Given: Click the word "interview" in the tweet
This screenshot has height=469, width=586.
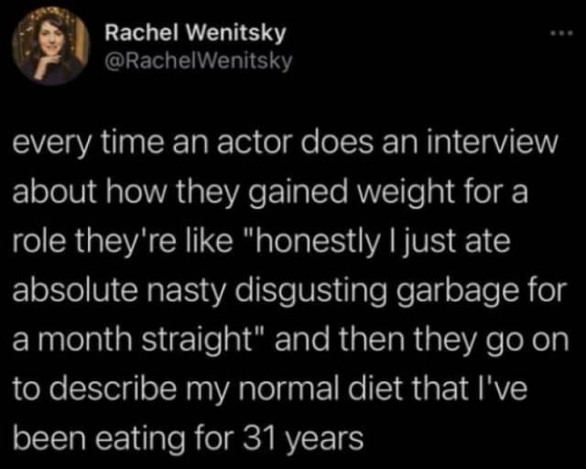Looking at the screenshot, I should 494,145.
